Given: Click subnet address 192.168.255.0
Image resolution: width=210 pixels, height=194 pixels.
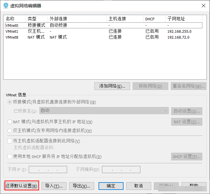Looking at the screenshot, I should [x=179, y=32].
